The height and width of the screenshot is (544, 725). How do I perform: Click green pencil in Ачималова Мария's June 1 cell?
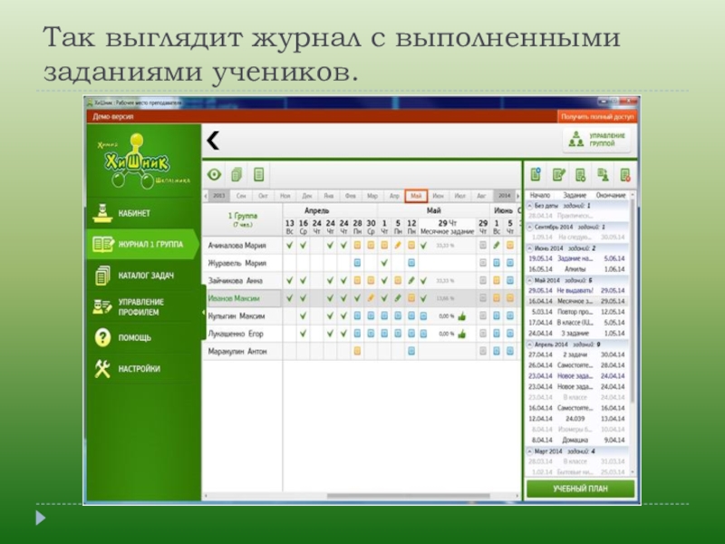pos(497,245)
